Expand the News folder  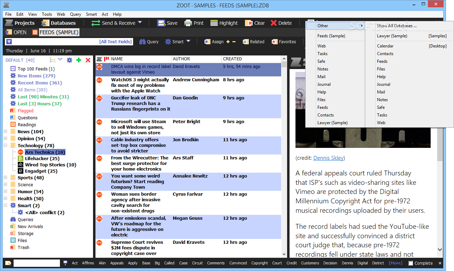coord(6,131)
